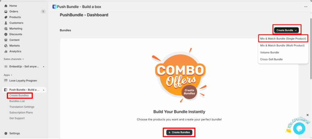Open Discounts via its badge icon
The image size is (312, 139).
coord(6,34)
